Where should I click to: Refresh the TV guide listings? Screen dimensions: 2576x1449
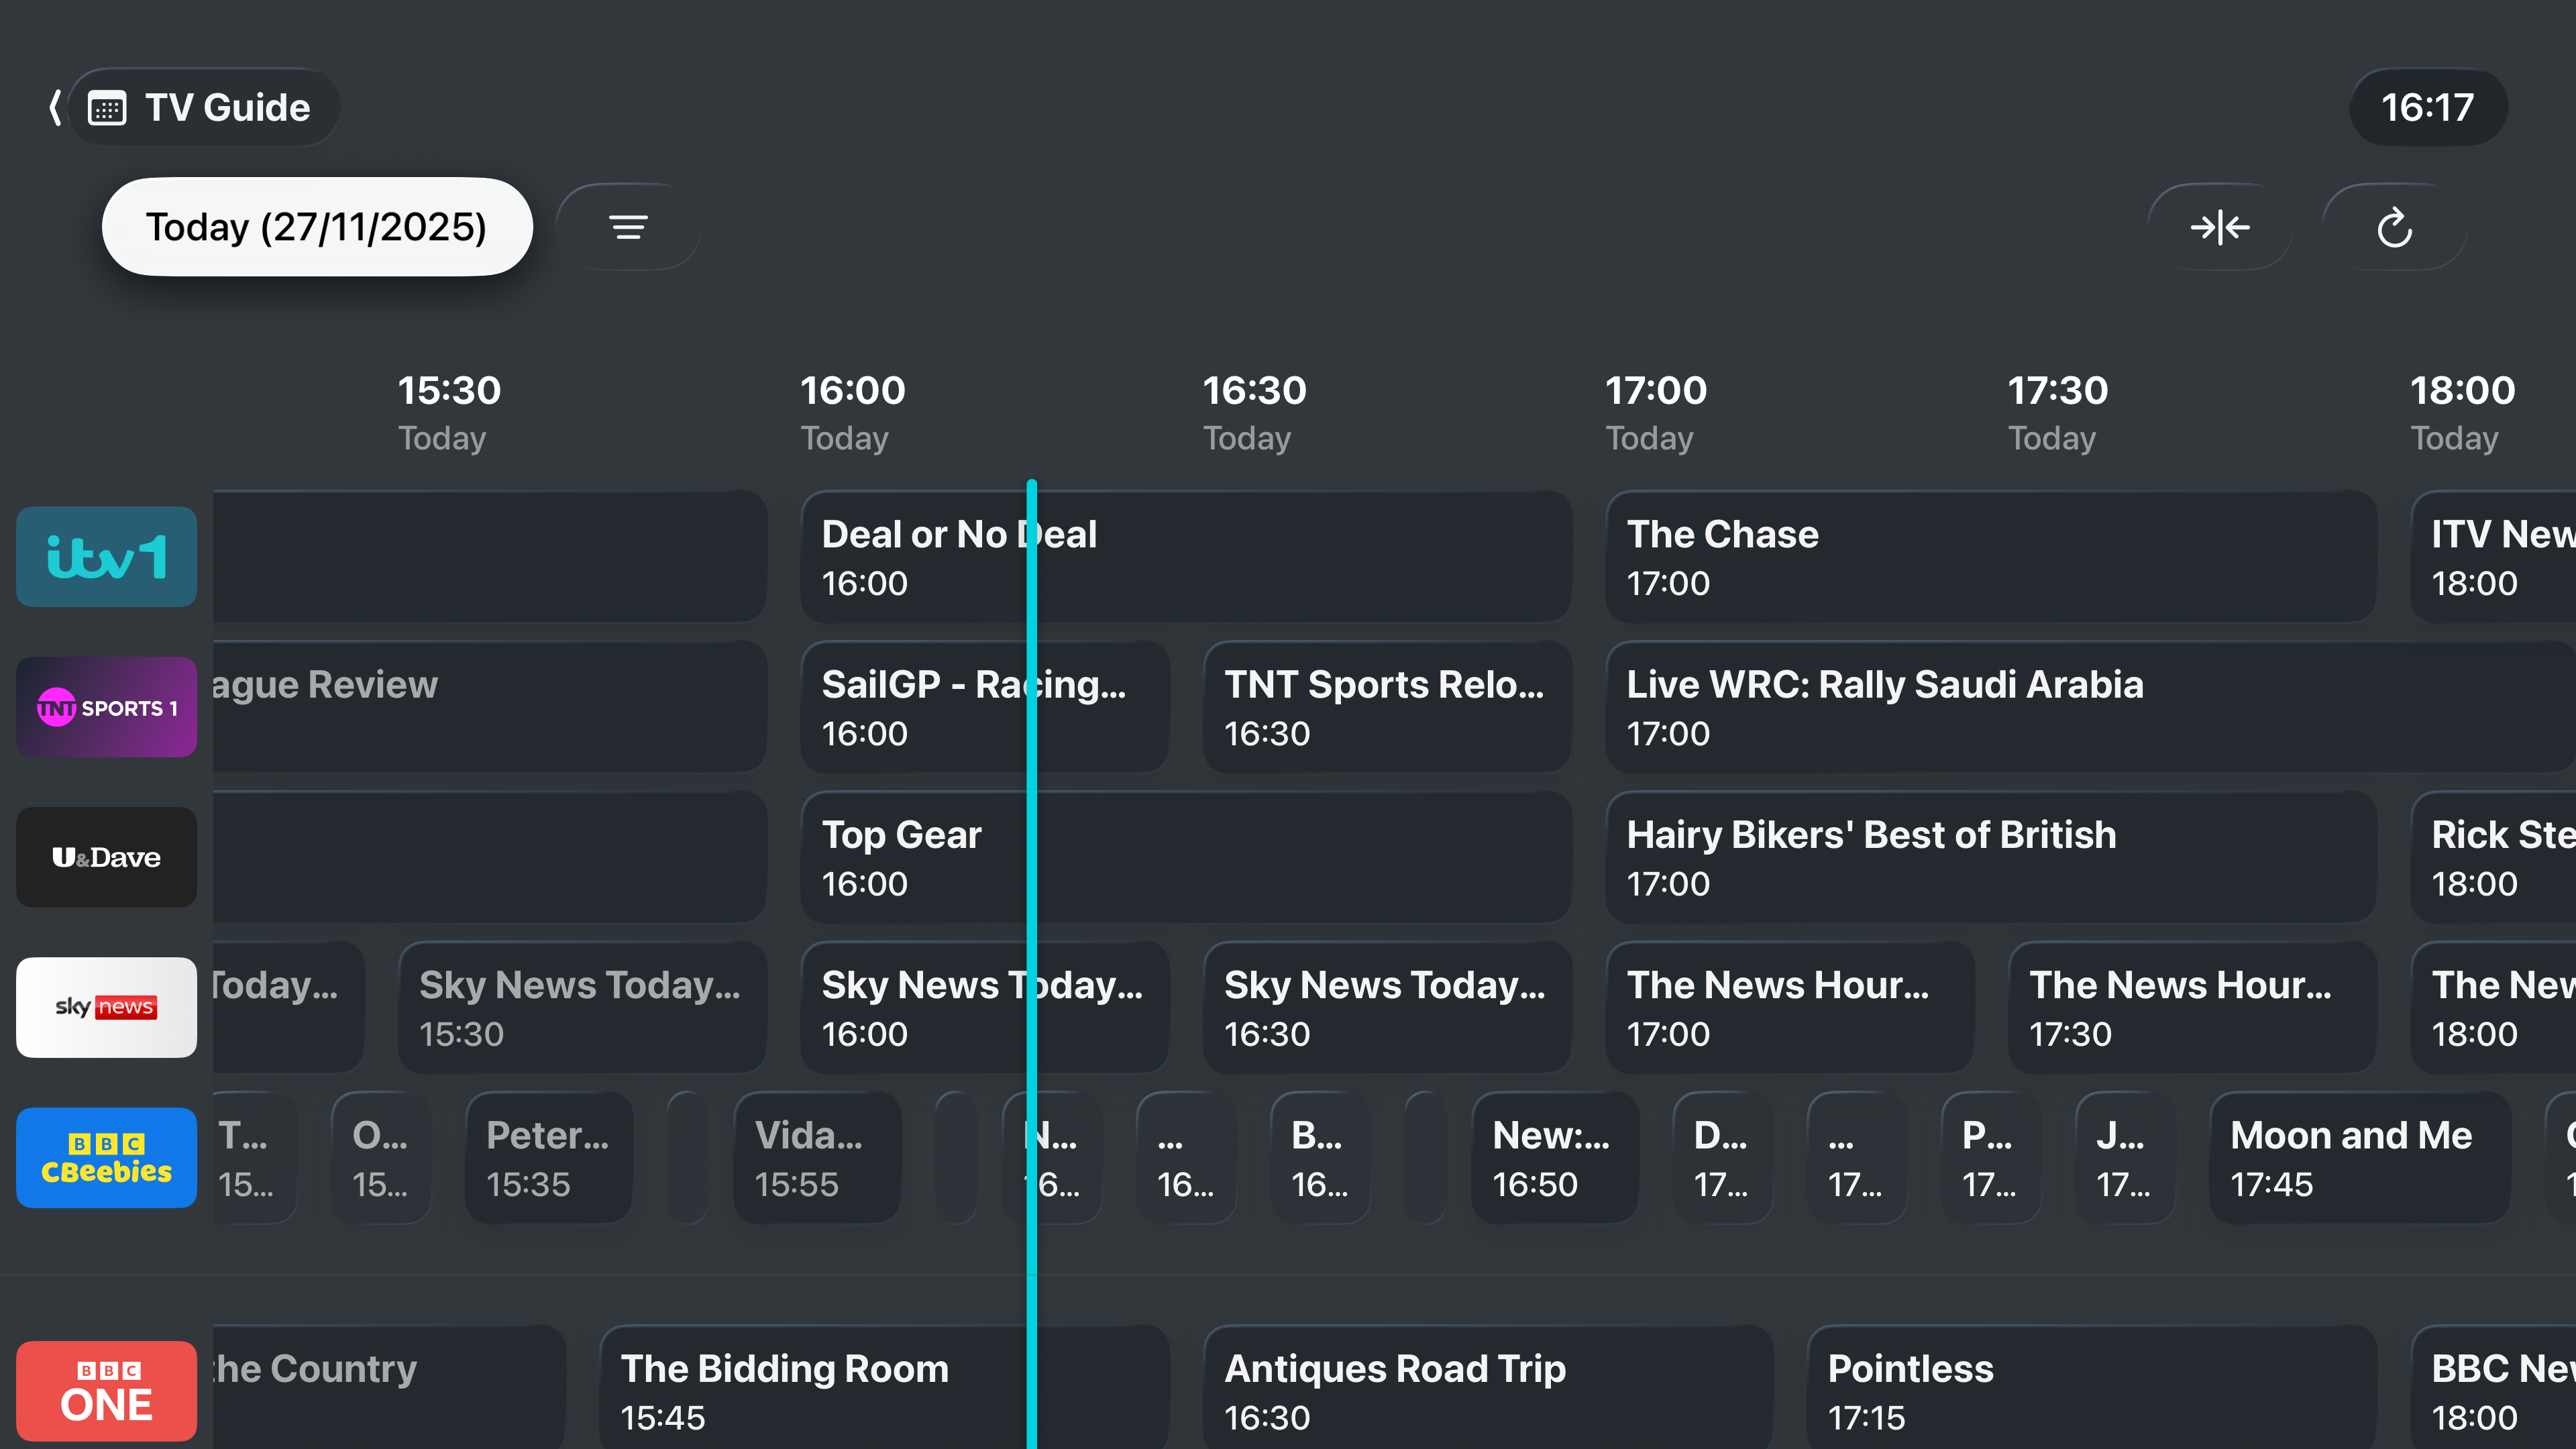[x=2393, y=227]
